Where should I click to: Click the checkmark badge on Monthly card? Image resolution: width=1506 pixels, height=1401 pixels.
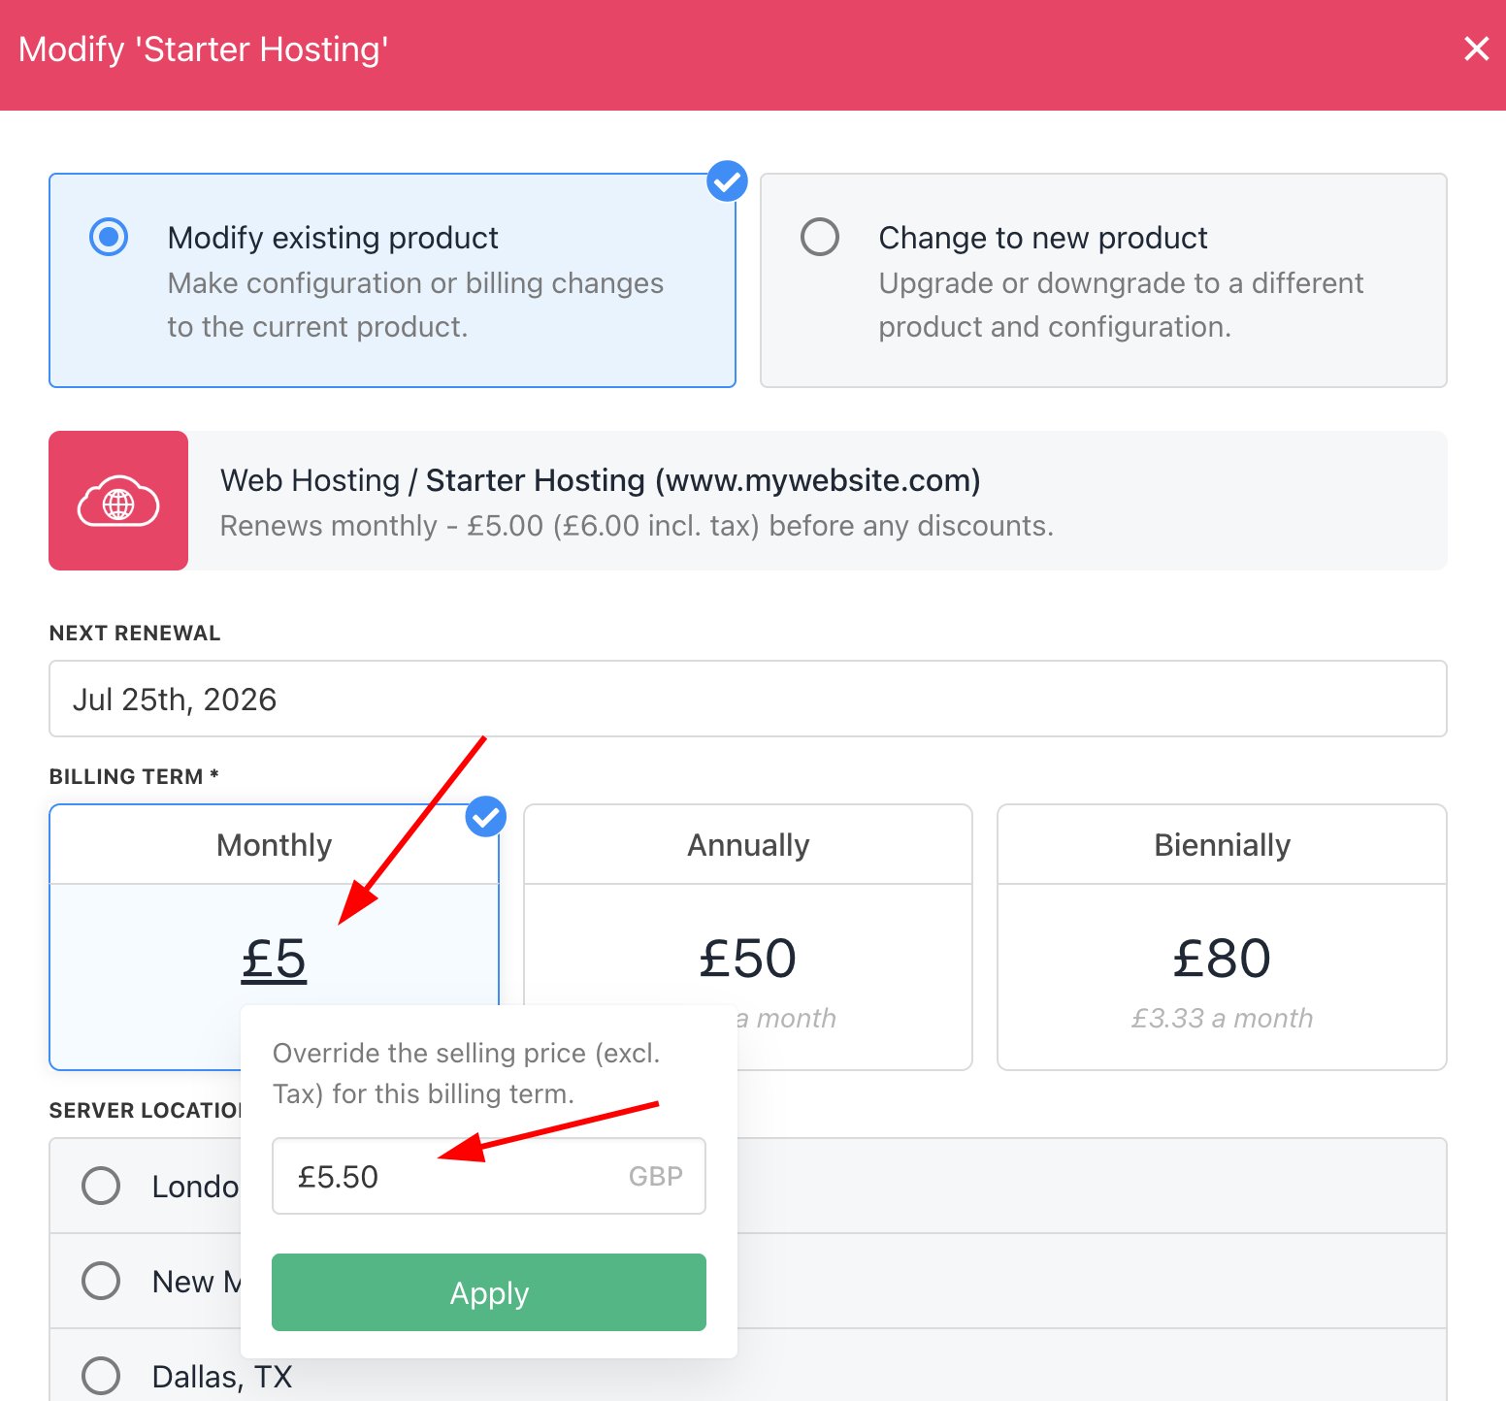tap(486, 817)
